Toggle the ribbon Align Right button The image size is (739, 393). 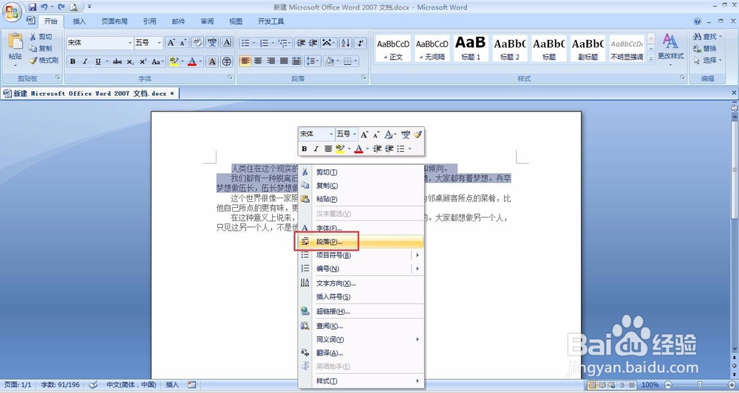coord(271,61)
